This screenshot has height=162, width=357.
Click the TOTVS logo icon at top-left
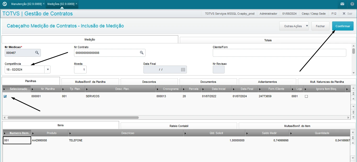pos(4,4)
